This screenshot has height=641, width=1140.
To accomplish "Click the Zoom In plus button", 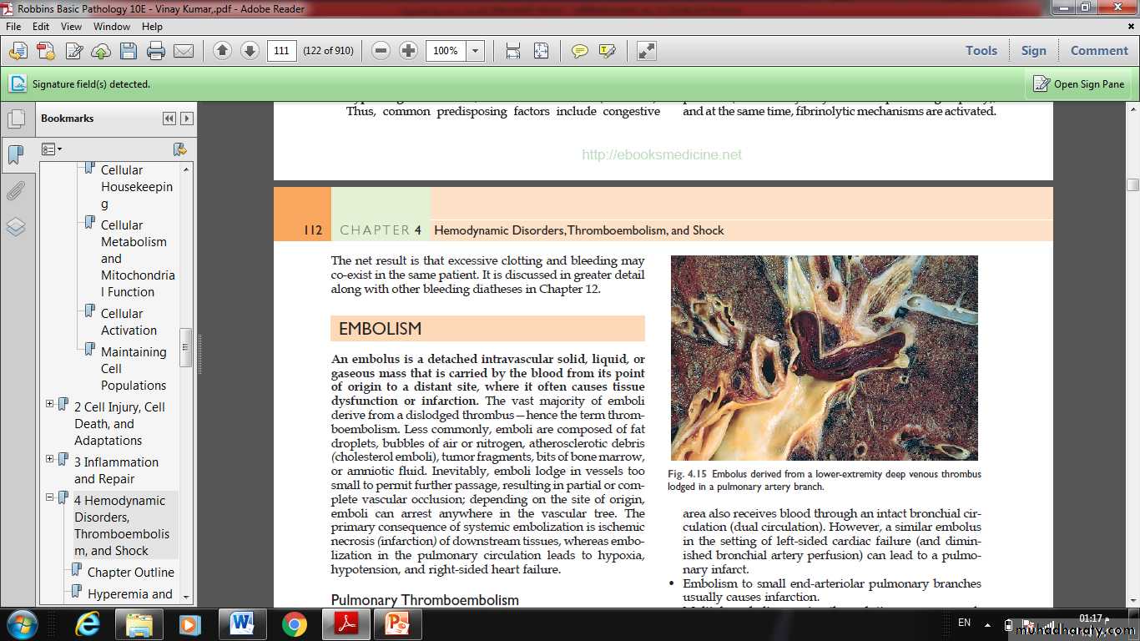I will [408, 51].
